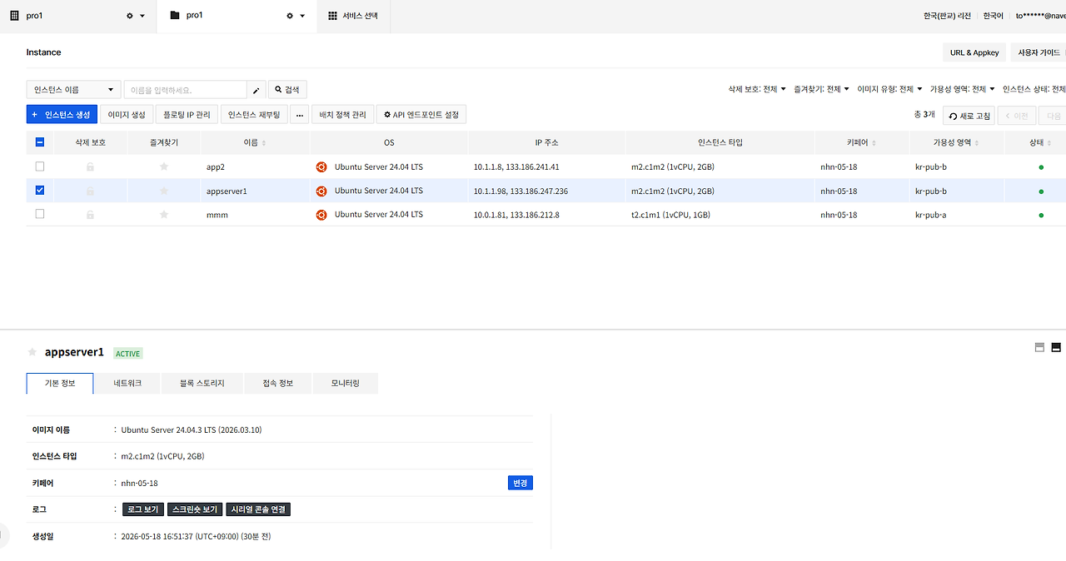Switch to the 모니터링 tab

(345, 384)
